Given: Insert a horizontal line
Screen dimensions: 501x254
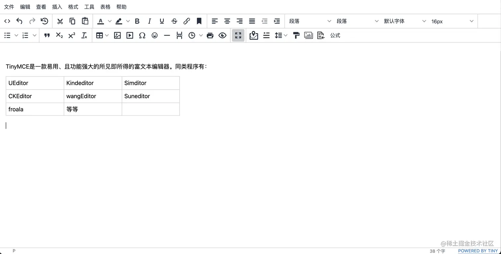Looking at the screenshot, I should [167, 35].
